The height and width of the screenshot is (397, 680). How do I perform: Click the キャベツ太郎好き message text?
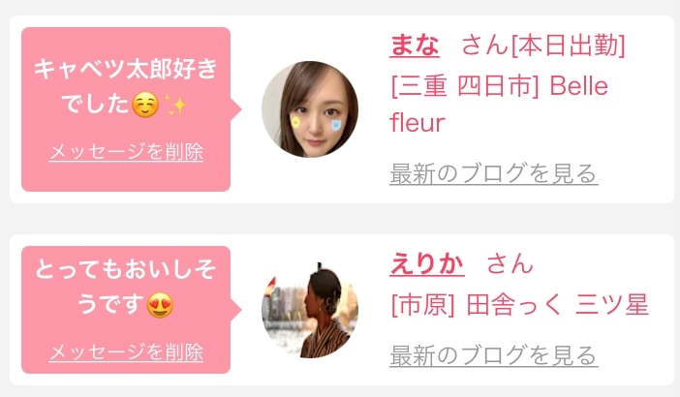126,69
